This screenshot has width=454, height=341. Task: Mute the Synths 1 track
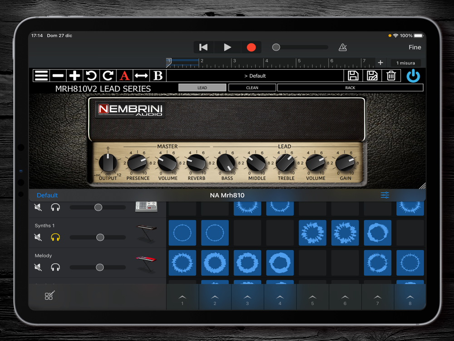(38, 237)
